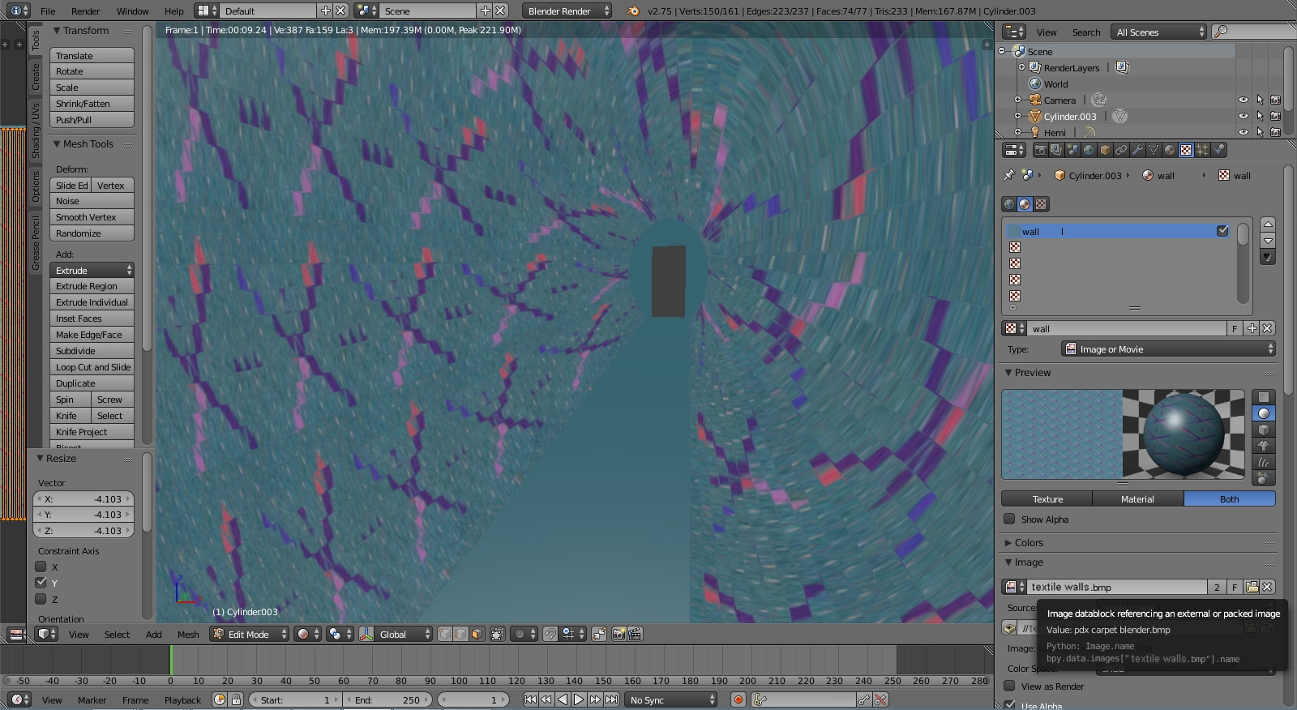Image resolution: width=1297 pixels, height=710 pixels.
Task: Disable the wall texture slot checkbox
Action: click(1222, 231)
